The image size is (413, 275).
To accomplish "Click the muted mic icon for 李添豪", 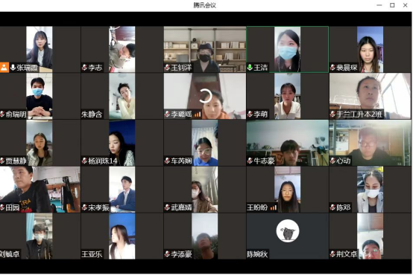I will pos(167,254).
